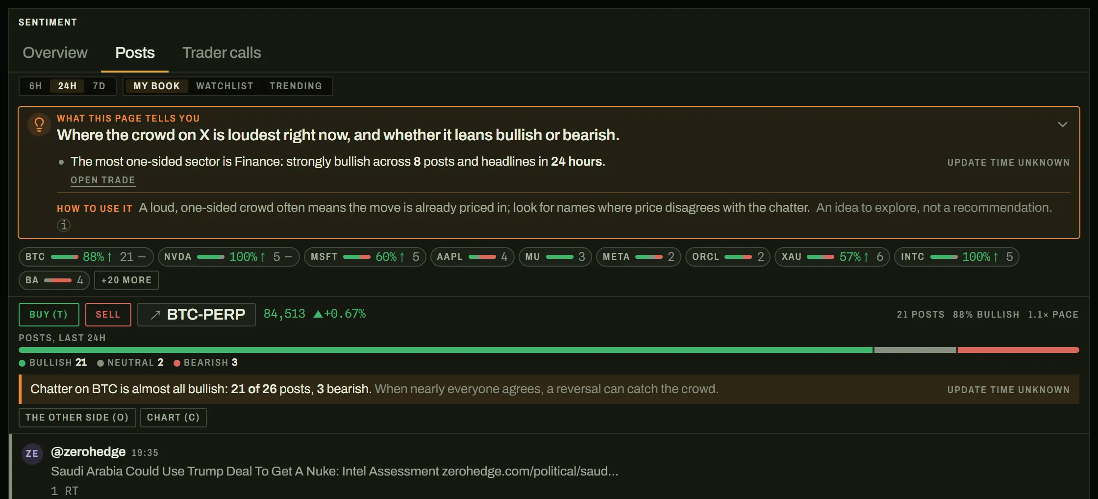This screenshot has width=1098, height=499.
Task: Select the MU sentiment chip
Action: click(x=555, y=257)
